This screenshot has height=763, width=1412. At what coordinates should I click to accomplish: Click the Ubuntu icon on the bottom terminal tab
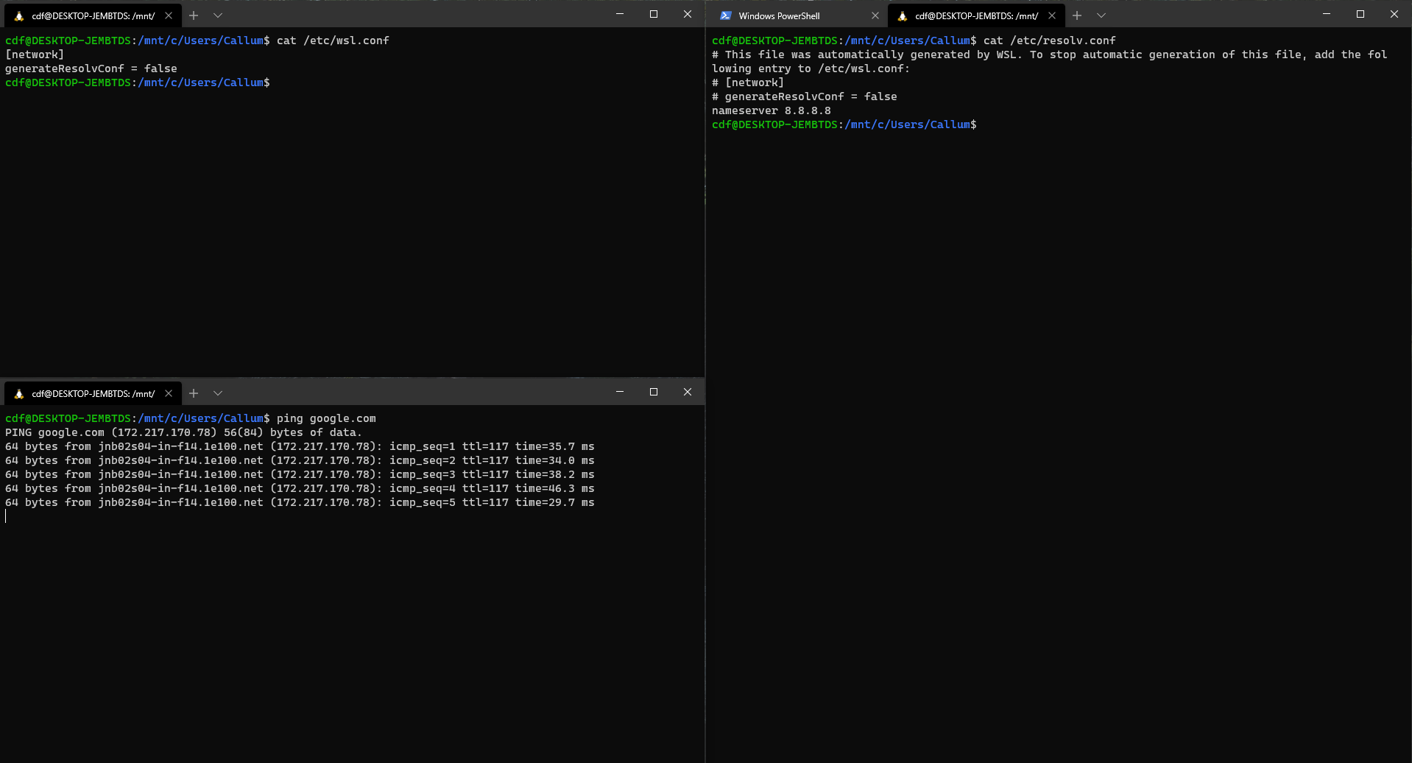coord(18,393)
